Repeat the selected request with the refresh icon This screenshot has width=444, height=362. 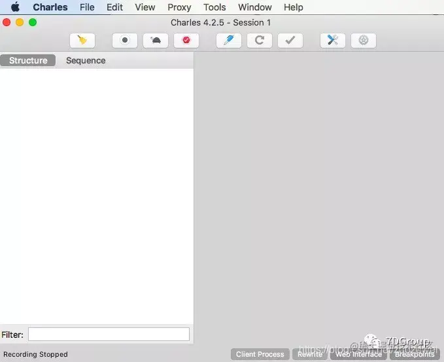click(x=260, y=41)
